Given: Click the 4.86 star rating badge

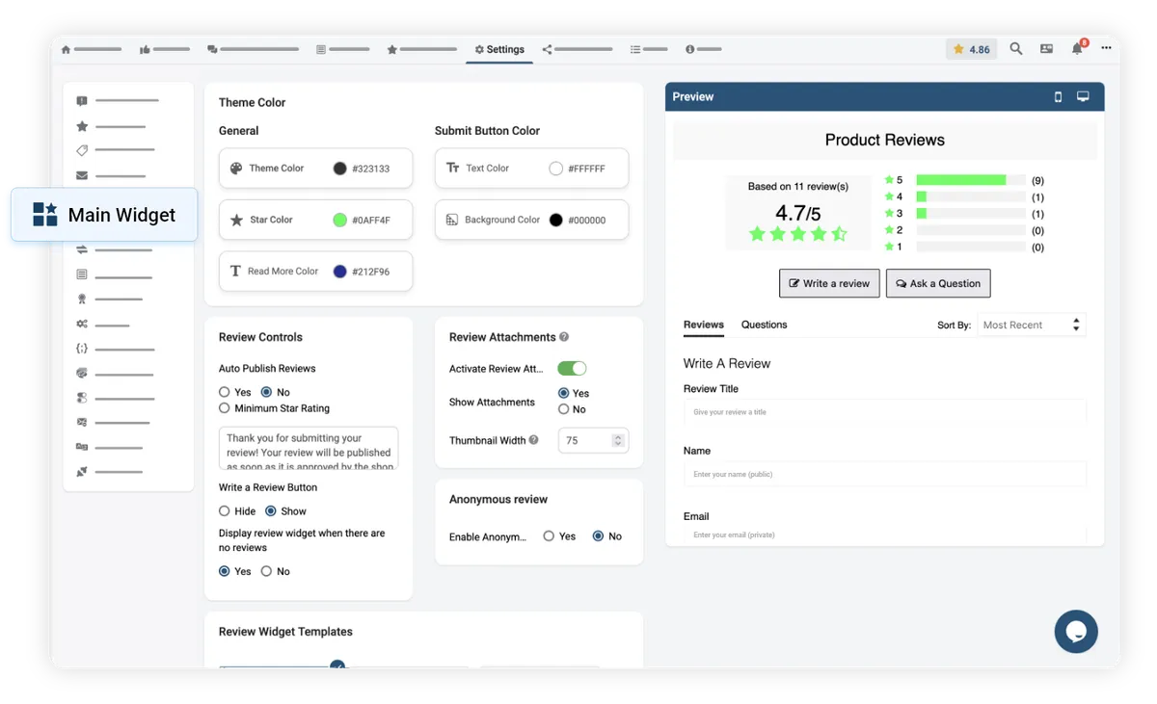Looking at the screenshot, I should [x=971, y=49].
